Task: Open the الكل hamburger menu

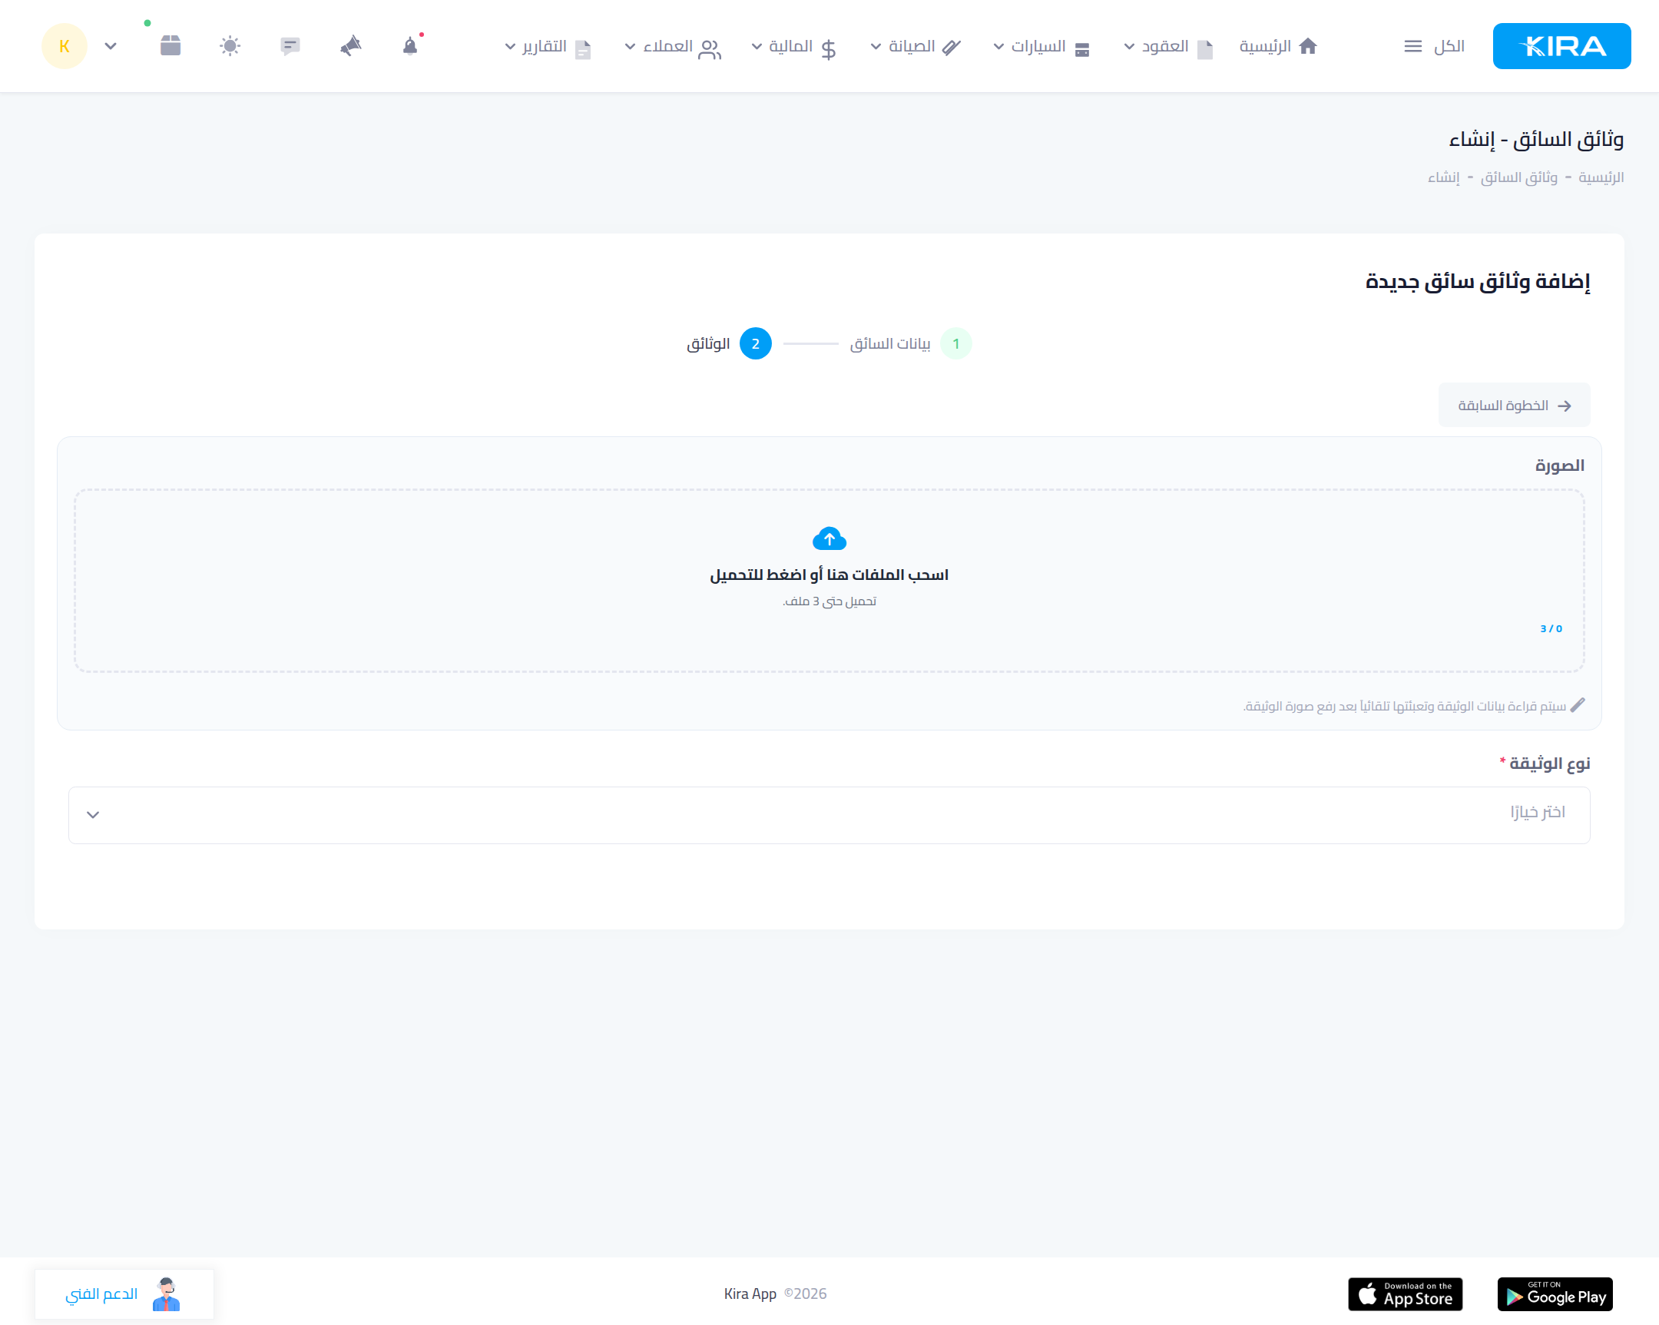Action: [1433, 46]
